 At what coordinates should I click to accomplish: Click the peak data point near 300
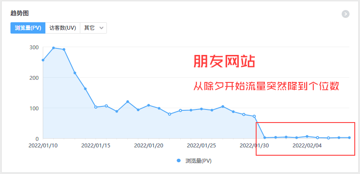(x=54, y=48)
